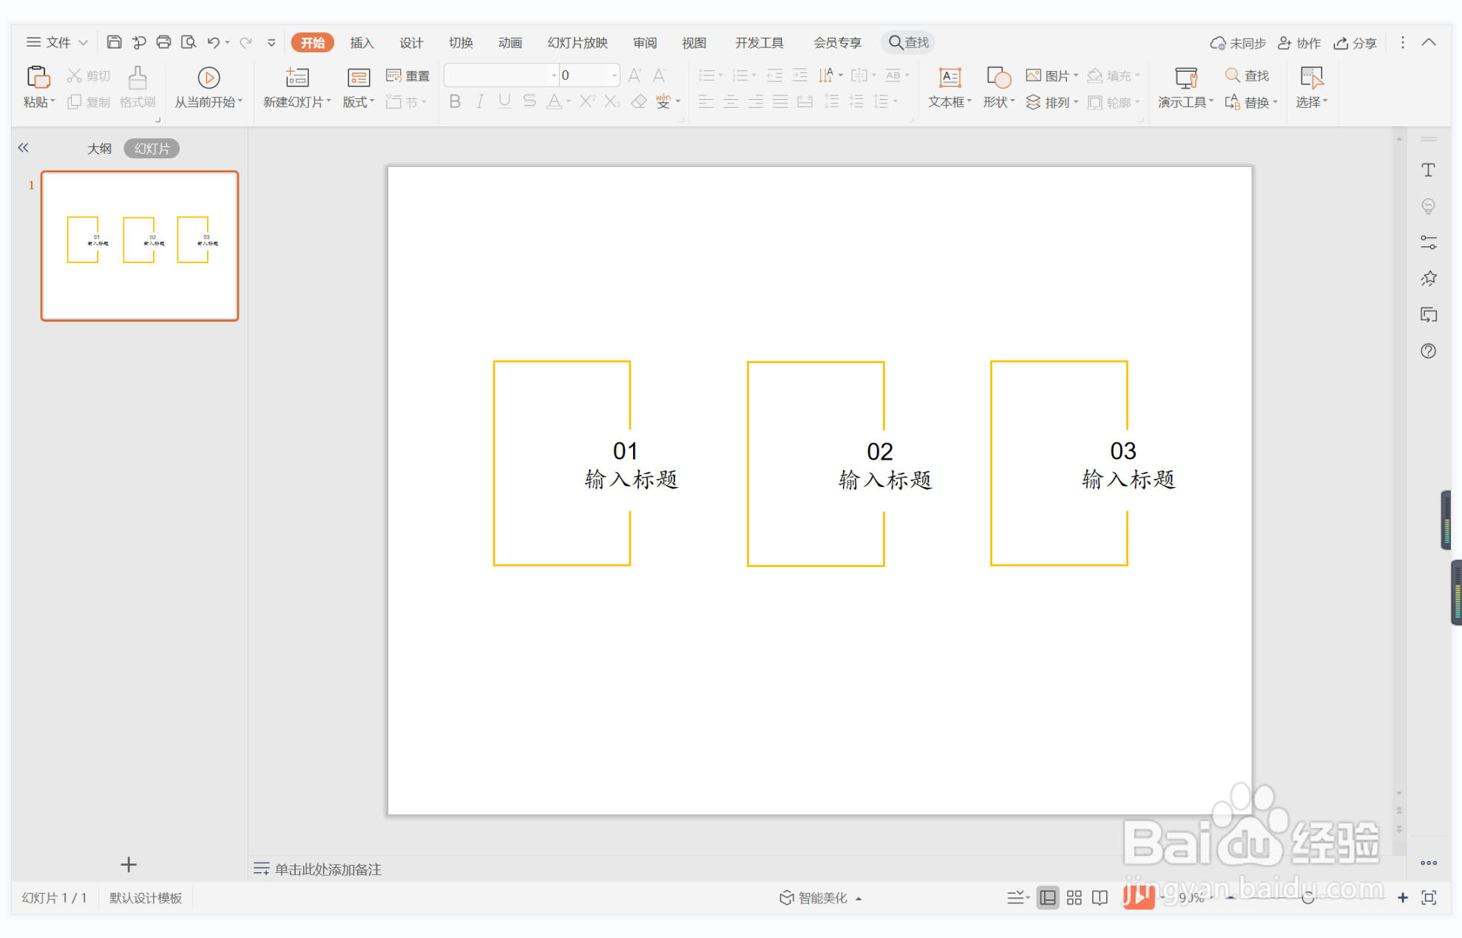Toggle Italic formatting
The width and height of the screenshot is (1462, 938).
point(480,102)
